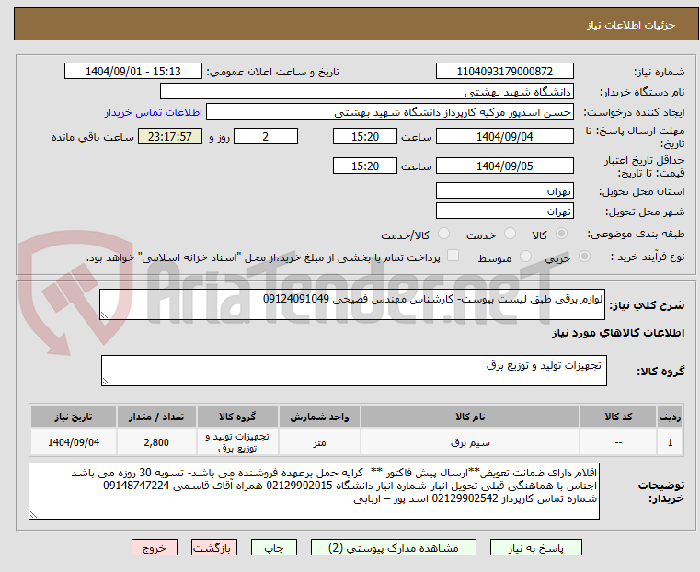Click the سیم برق item name cell
Viewport: 700px width, 572px height.
[470, 442]
